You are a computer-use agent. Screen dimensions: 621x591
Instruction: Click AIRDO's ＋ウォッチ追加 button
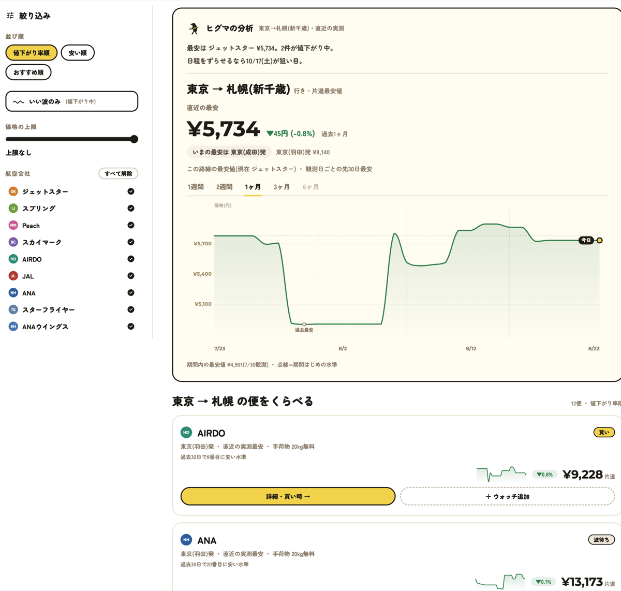pyautogui.click(x=507, y=496)
